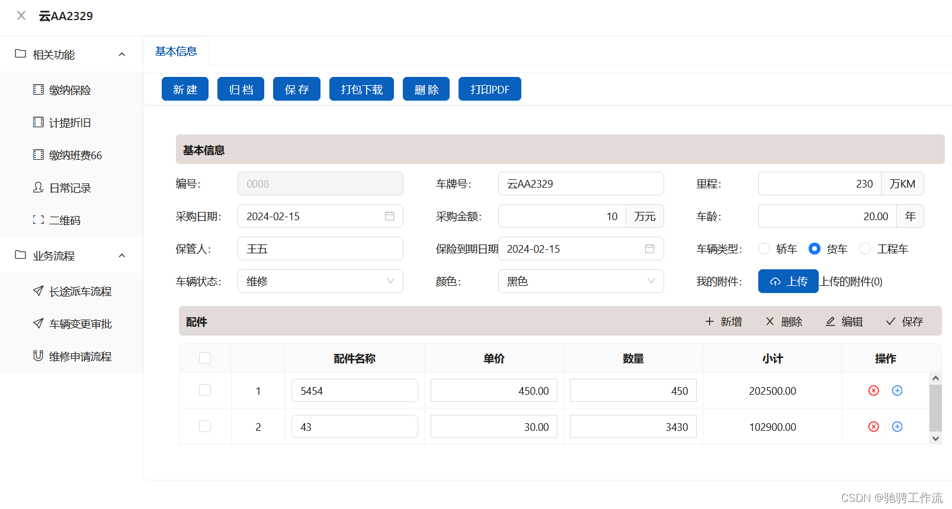Check the checkbox for row 1 (5454)
952x509 pixels.
point(205,390)
